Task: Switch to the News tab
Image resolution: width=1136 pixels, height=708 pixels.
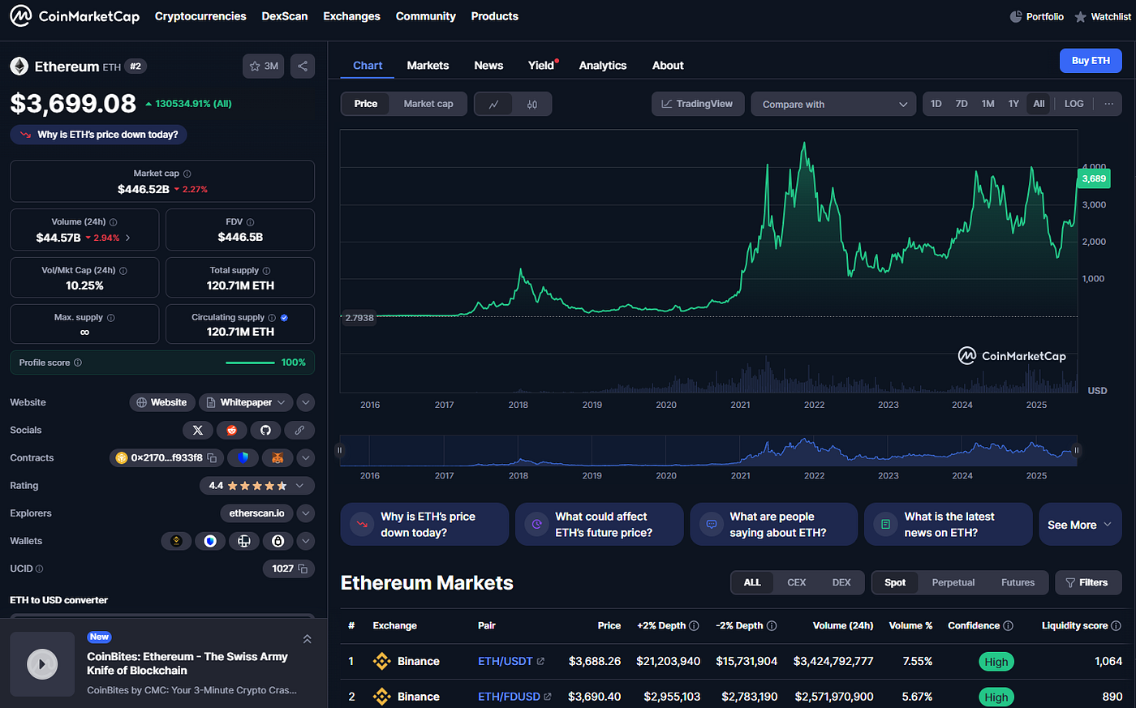Action: click(x=488, y=65)
